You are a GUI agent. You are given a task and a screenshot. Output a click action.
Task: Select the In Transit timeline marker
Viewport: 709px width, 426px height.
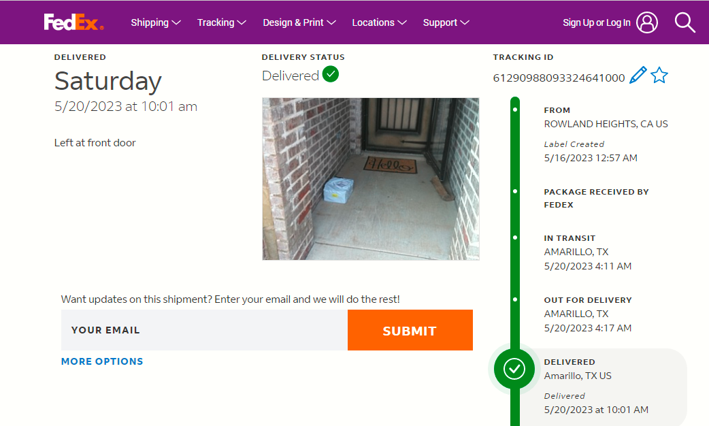tap(515, 237)
